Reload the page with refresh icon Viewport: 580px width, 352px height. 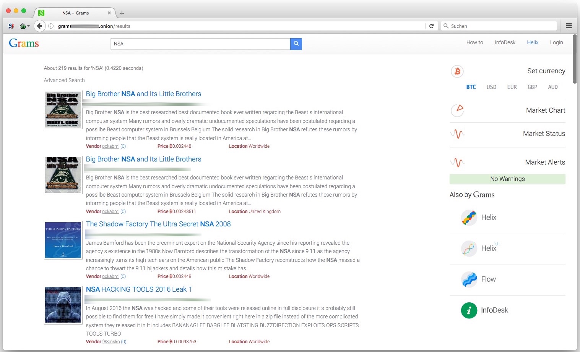click(431, 26)
